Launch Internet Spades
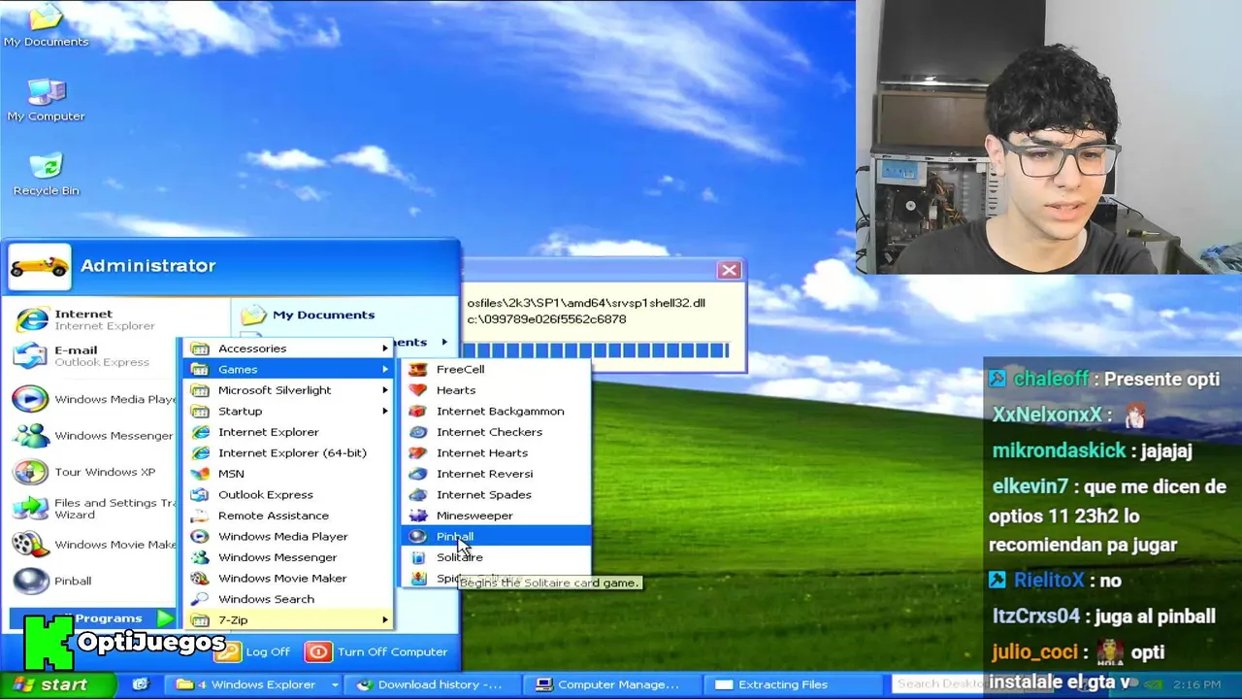The image size is (1242, 699). [496, 494]
